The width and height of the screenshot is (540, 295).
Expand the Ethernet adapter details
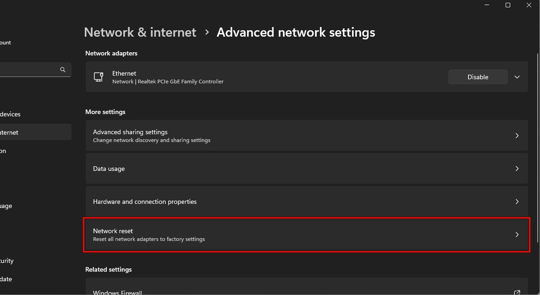tap(517, 77)
